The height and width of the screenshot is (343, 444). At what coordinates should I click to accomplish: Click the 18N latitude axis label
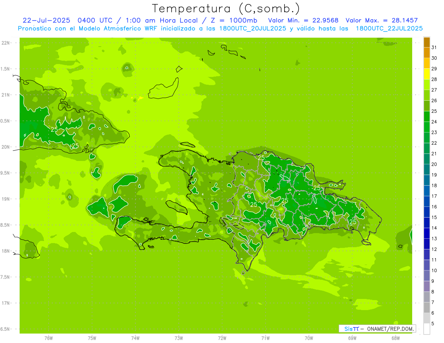click(x=6, y=251)
